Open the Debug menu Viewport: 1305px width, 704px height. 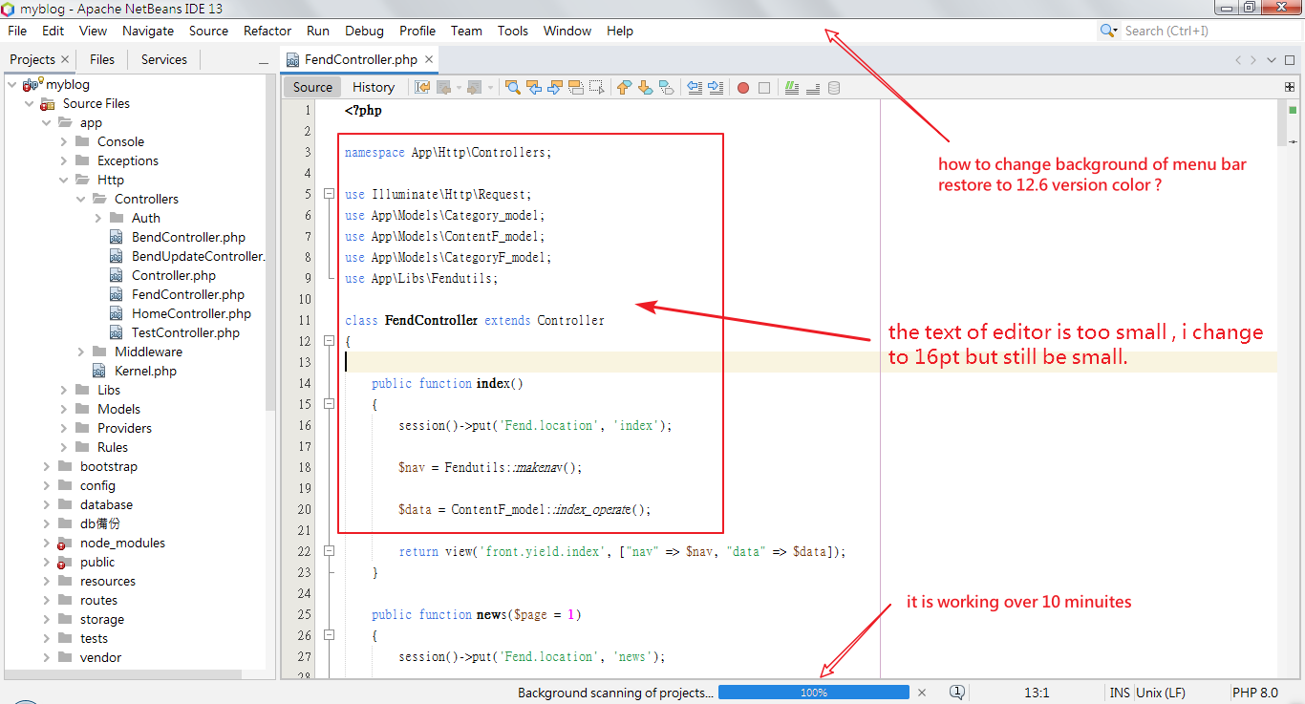coord(364,31)
